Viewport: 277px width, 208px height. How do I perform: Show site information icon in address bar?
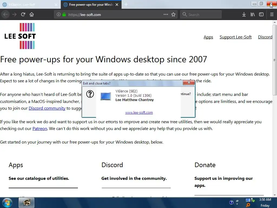pyautogui.click(x=58, y=15)
